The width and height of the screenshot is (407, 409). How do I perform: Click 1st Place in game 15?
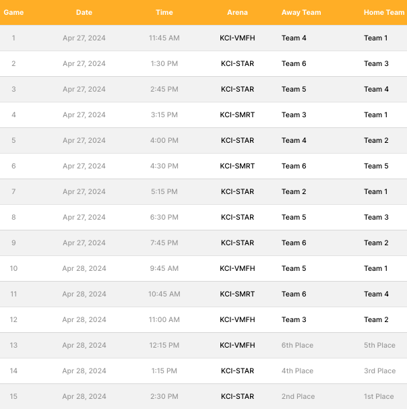(379, 396)
